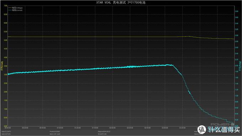242x136 pixels.
Task: Click the POWER-Z logo watermark
Action: 222,124
